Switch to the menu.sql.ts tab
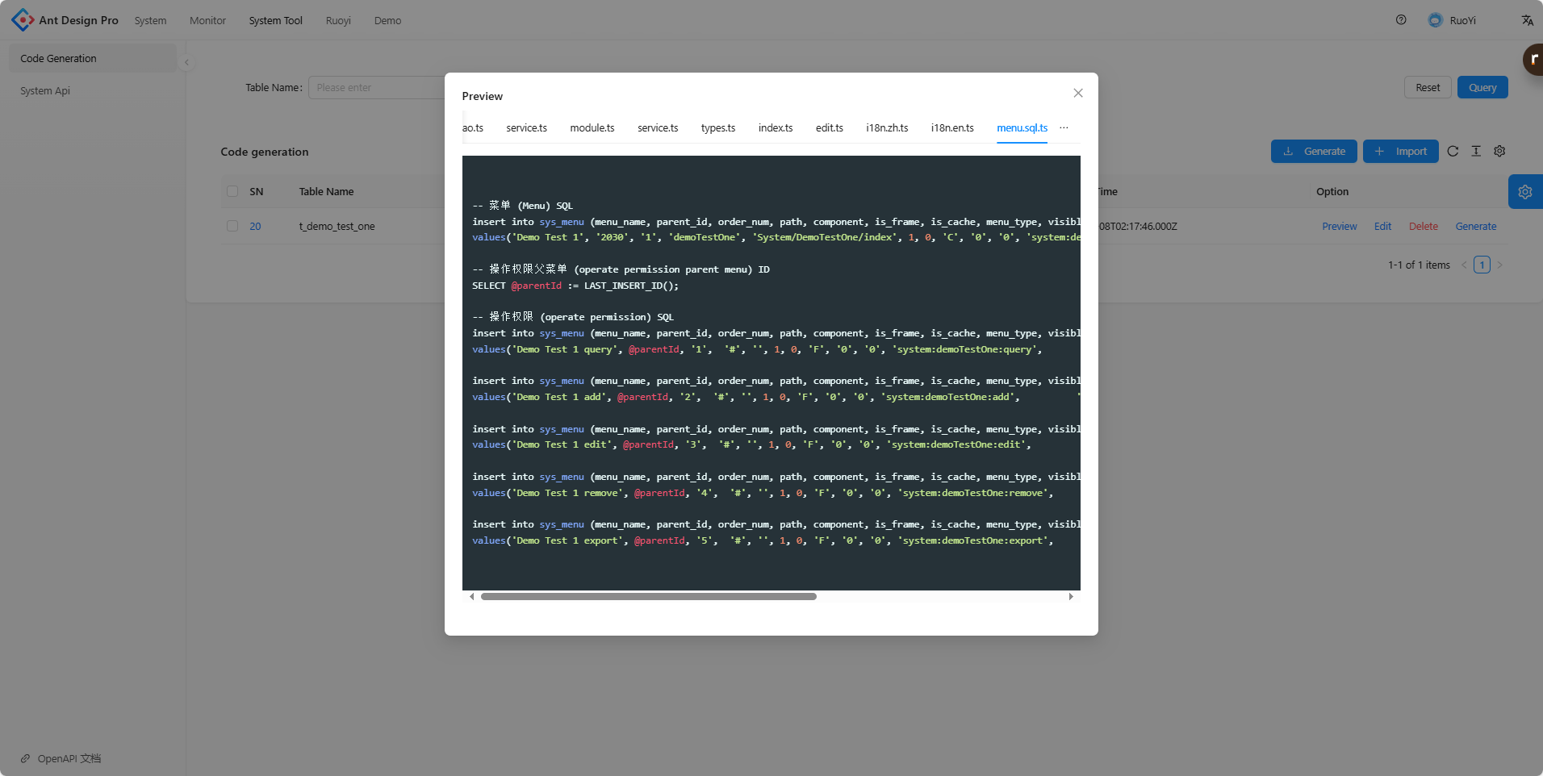This screenshot has height=776, width=1543. coord(1022,127)
